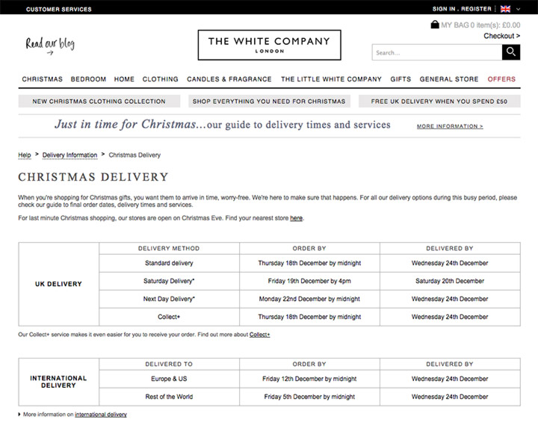The image size is (538, 425).
Task: Open the Clothing menu
Action: click(160, 79)
